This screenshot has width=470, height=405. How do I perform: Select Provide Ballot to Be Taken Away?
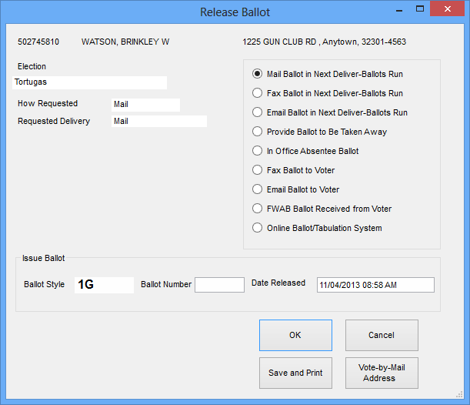(x=258, y=132)
